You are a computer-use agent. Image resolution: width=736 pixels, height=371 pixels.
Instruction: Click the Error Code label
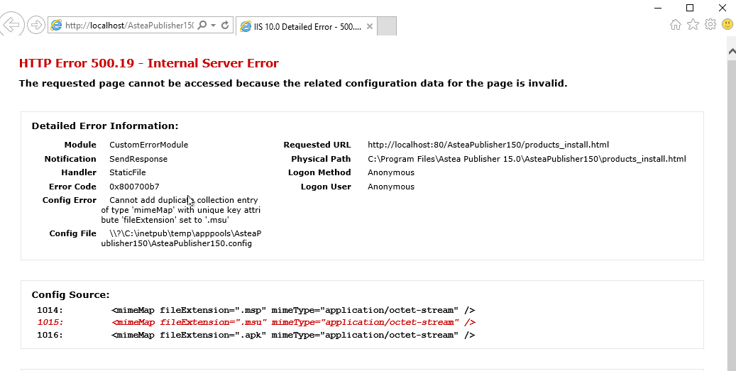(x=73, y=187)
